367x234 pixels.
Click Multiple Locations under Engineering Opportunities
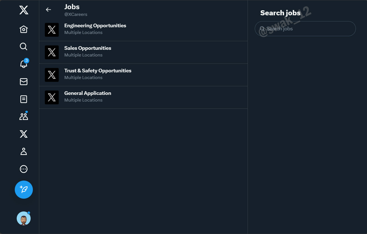[83, 32]
